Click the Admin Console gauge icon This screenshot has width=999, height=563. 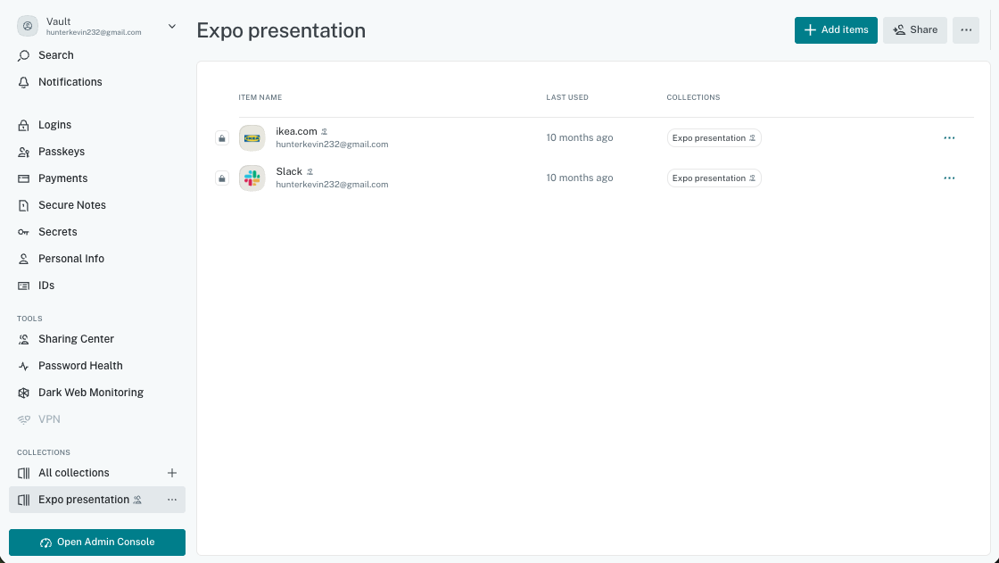[45, 542]
